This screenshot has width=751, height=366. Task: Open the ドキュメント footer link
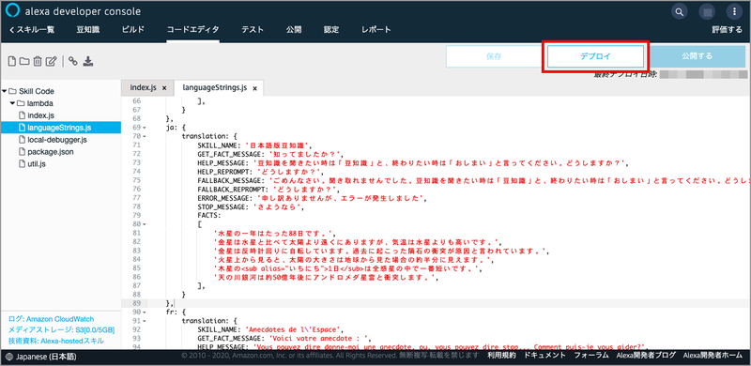(x=545, y=356)
